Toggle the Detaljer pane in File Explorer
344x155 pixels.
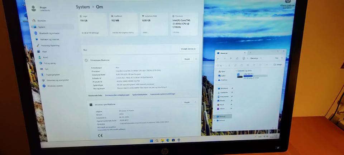(278, 65)
